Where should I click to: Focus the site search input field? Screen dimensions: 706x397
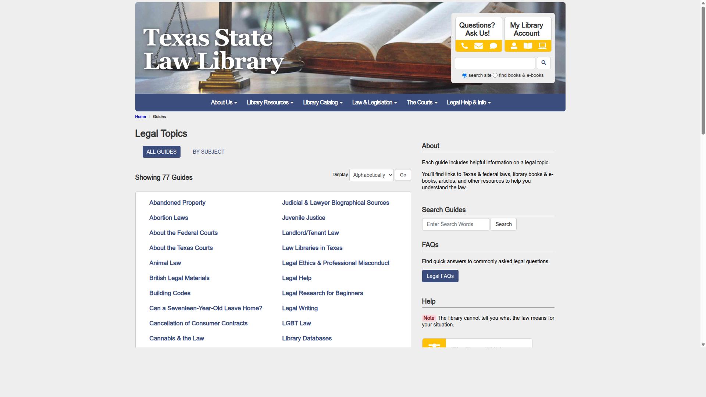(495, 63)
